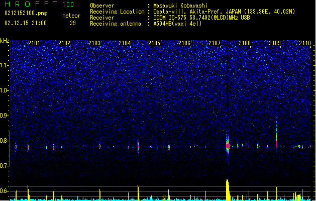Click the 0.9 frequency axis label
Image resolution: width=316 pixels, height=201 pixels.
[4, 116]
